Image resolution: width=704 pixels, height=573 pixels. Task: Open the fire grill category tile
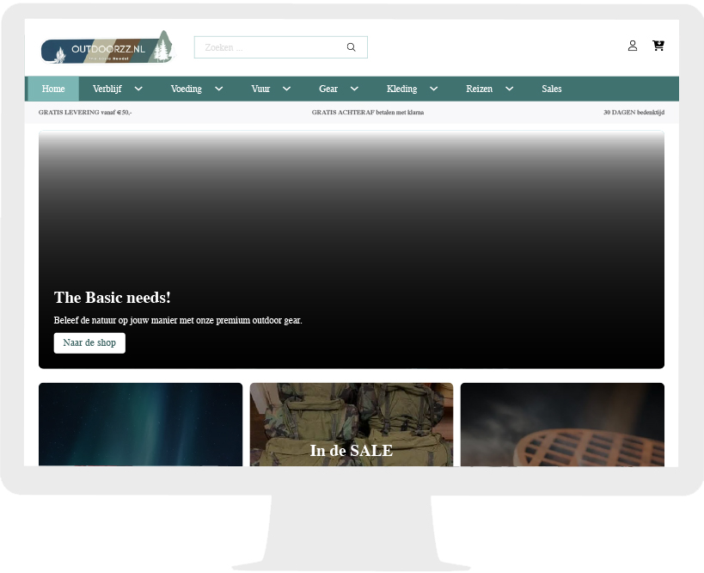point(562,424)
